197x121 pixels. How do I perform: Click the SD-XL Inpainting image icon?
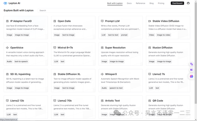(x=7, y=74)
